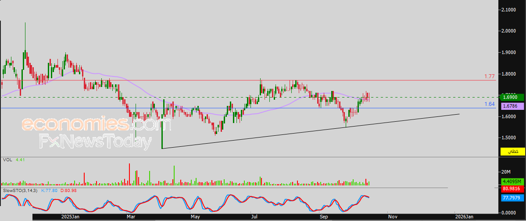Click the 2026Jan date on time axis
Screen dimensions: 526x221
(464, 217)
